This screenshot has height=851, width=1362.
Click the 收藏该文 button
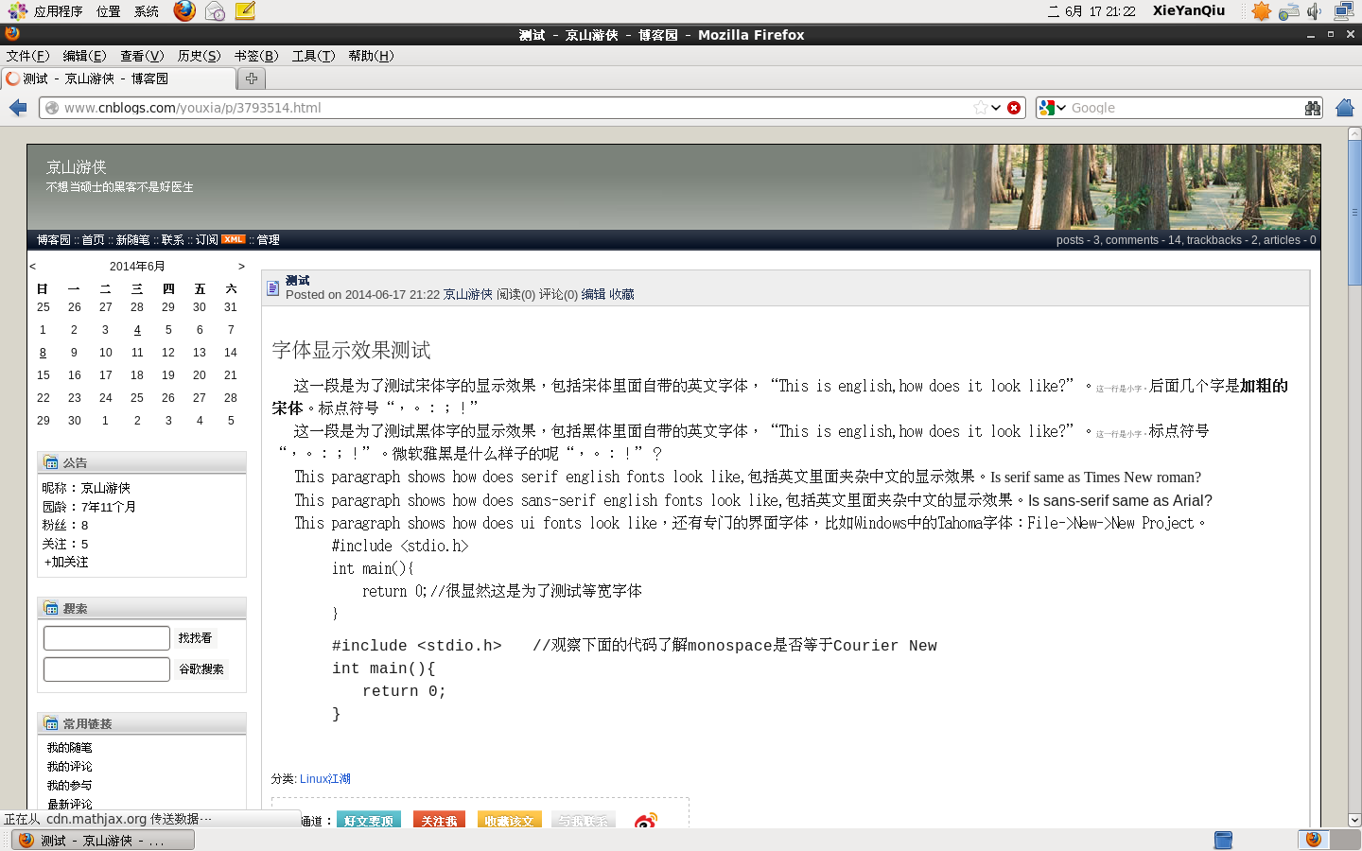tap(509, 820)
